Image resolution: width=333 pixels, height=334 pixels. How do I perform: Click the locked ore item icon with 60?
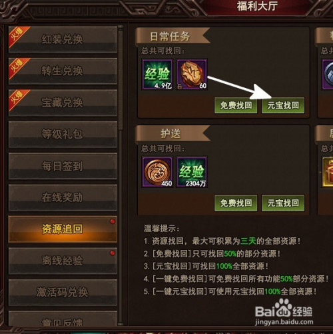click(x=192, y=74)
